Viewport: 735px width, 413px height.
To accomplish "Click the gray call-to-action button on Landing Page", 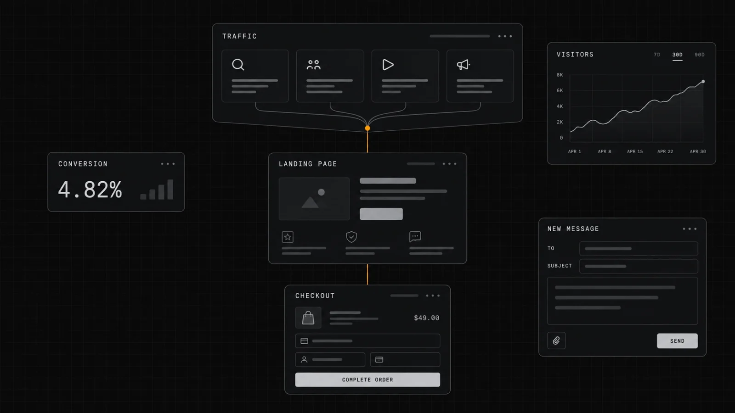I will (381, 214).
